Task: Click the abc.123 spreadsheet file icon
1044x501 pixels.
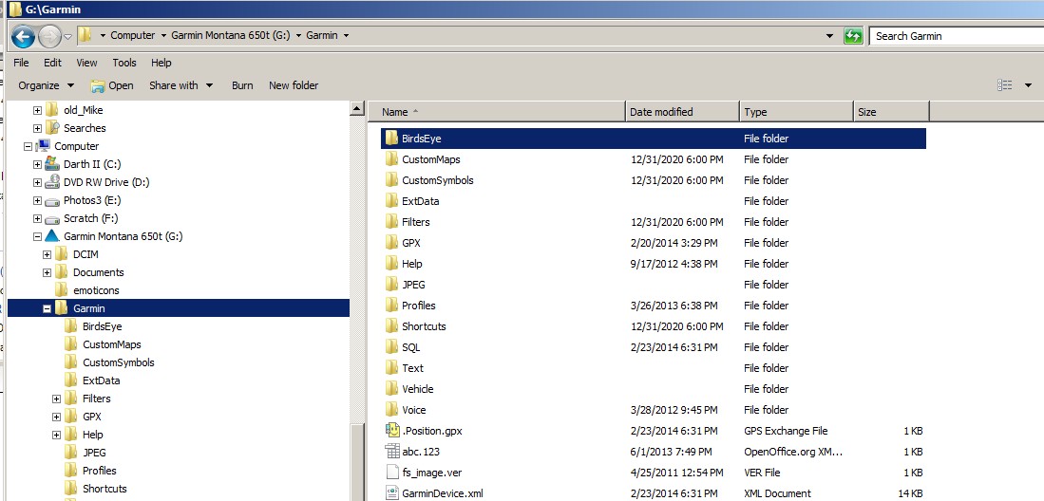Action: [392, 451]
